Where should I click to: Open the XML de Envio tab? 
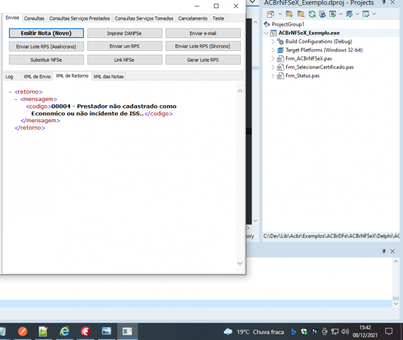37,77
